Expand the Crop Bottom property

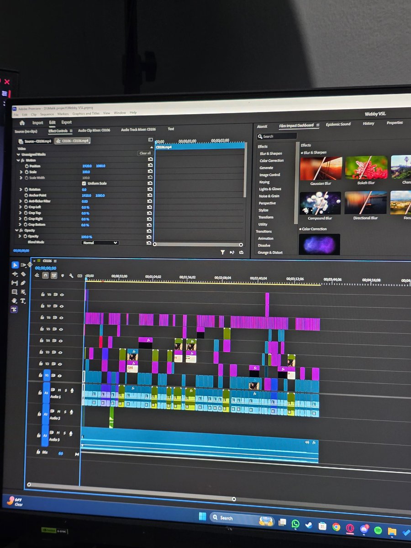pos(21,225)
